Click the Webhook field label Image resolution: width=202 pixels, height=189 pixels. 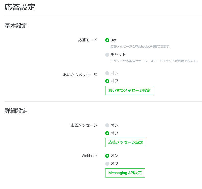(90, 156)
